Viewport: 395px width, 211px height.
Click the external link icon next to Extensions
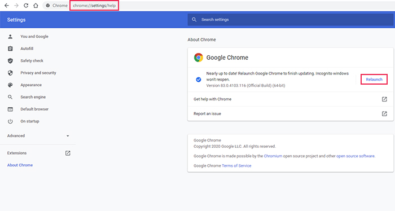pos(68,153)
